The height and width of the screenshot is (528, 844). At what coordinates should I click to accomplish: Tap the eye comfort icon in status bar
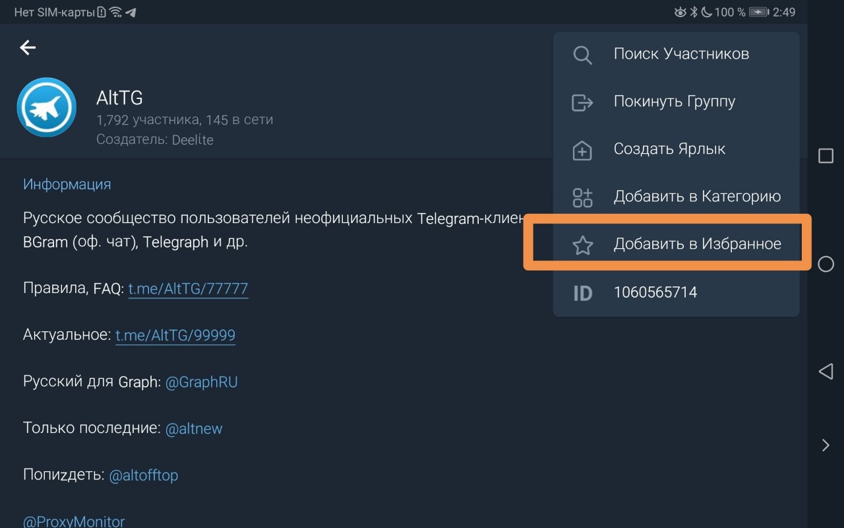coord(680,12)
